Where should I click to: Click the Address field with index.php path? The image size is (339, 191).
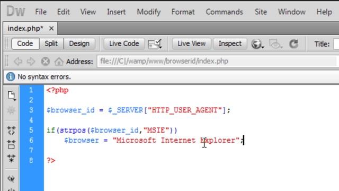coord(217,62)
